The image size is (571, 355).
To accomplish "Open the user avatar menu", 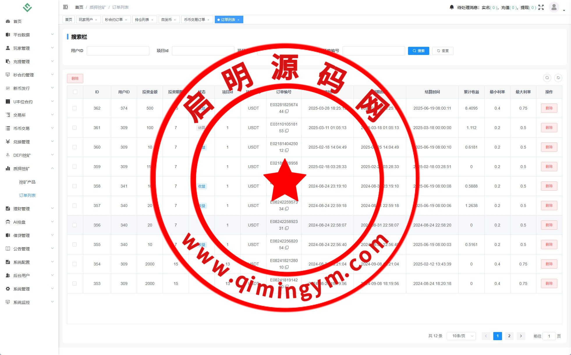I will pos(554,7).
